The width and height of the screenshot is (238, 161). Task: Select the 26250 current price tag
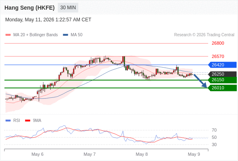click(222, 74)
